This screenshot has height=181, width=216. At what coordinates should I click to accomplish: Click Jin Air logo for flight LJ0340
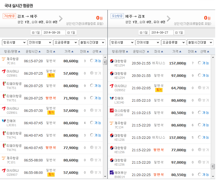point(111,98)
